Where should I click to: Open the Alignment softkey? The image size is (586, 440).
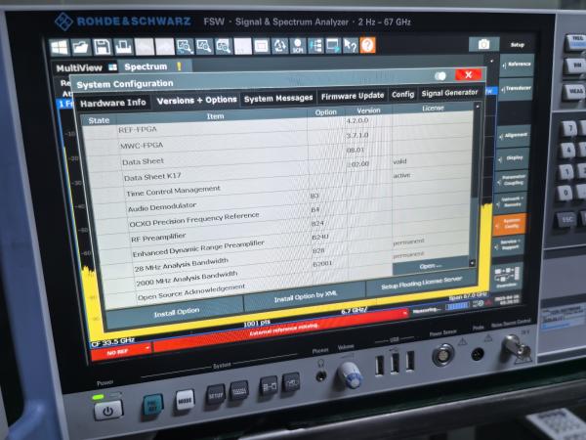[513, 136]
